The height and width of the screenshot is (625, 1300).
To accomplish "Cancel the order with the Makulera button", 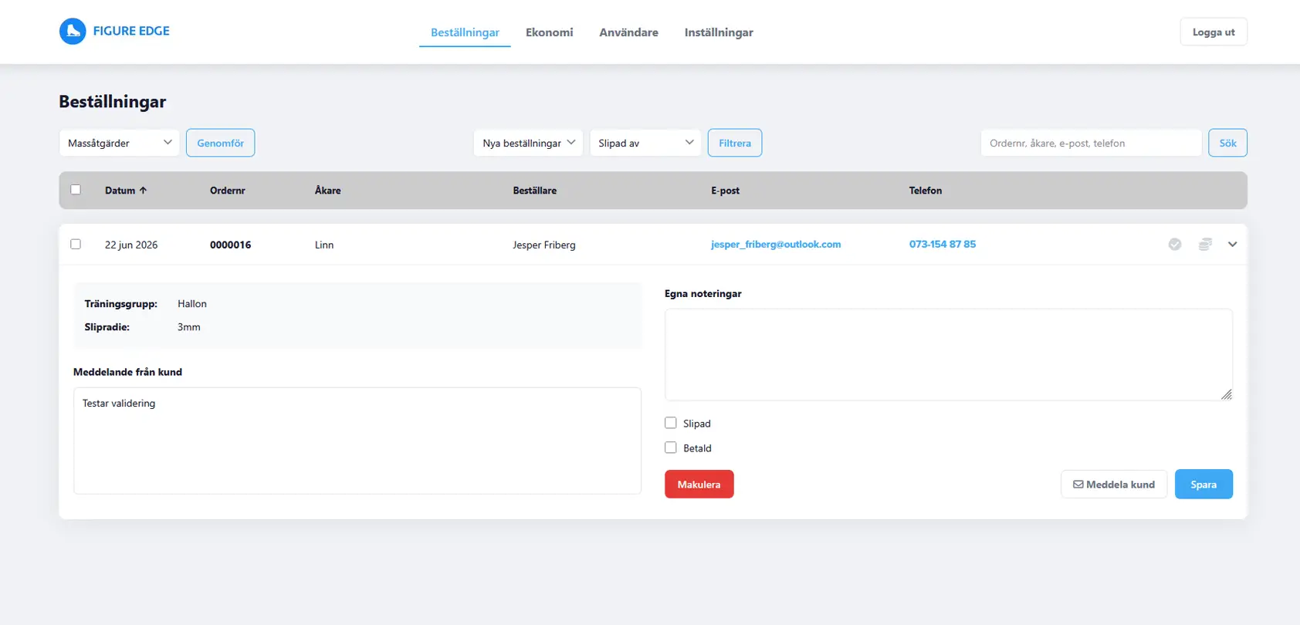I will coord(699,485).
